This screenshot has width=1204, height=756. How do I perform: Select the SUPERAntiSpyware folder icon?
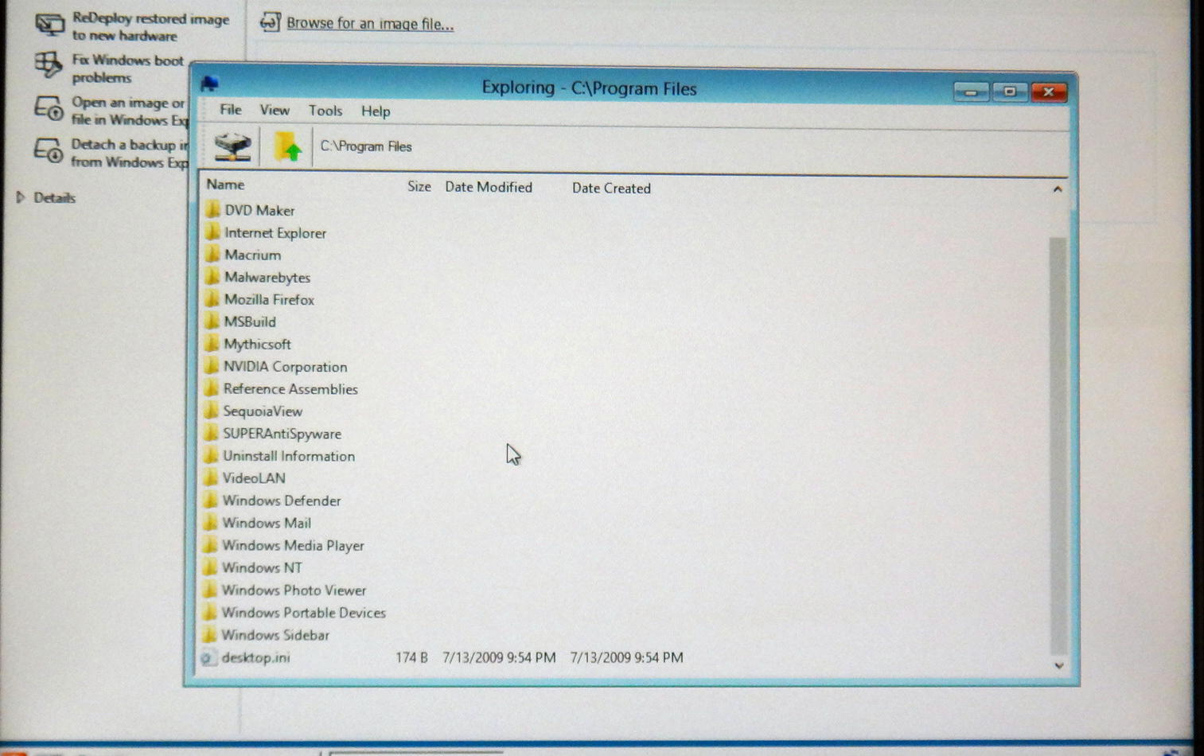coord(211,433)
